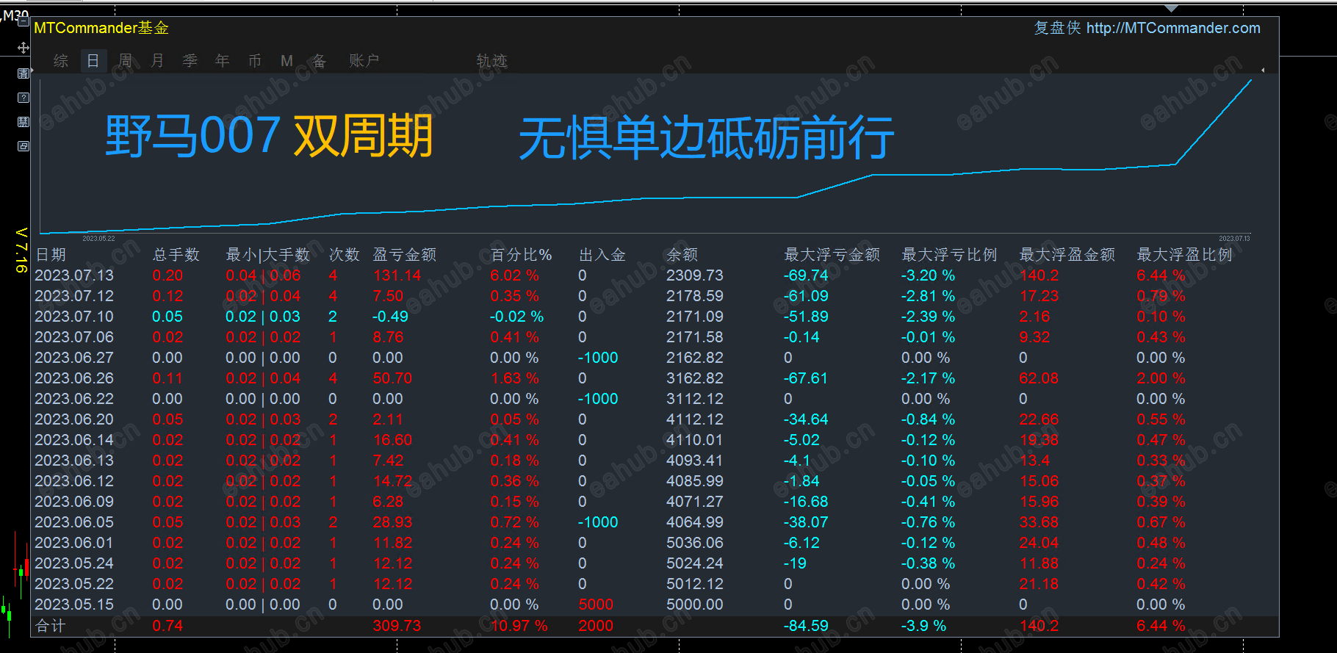Viewport: 1337px width, 653px height.
Task: Select the 2023.07.10 date row
Action: coord(74,317)
